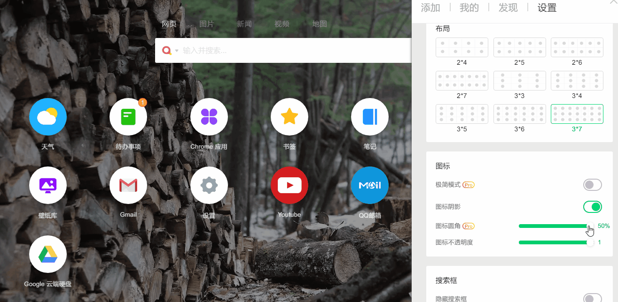
Task: Select the 新闻 search category
Action: click(x=244, y=24)
